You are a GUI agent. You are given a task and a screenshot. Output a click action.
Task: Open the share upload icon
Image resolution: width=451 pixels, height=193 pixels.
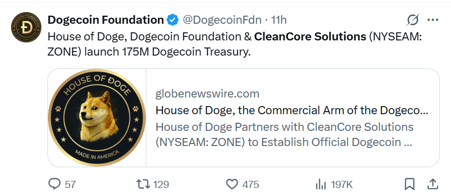click(x=433, y=184)
